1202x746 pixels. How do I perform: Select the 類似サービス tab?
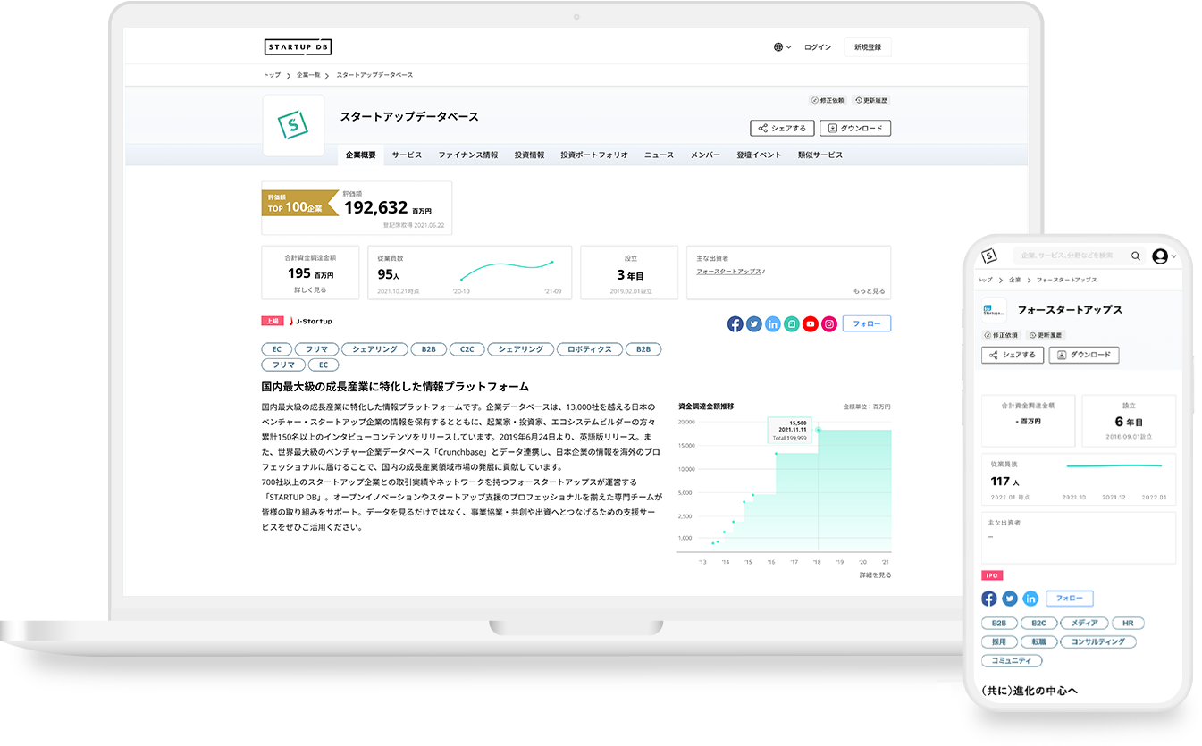tap(820, 155)
